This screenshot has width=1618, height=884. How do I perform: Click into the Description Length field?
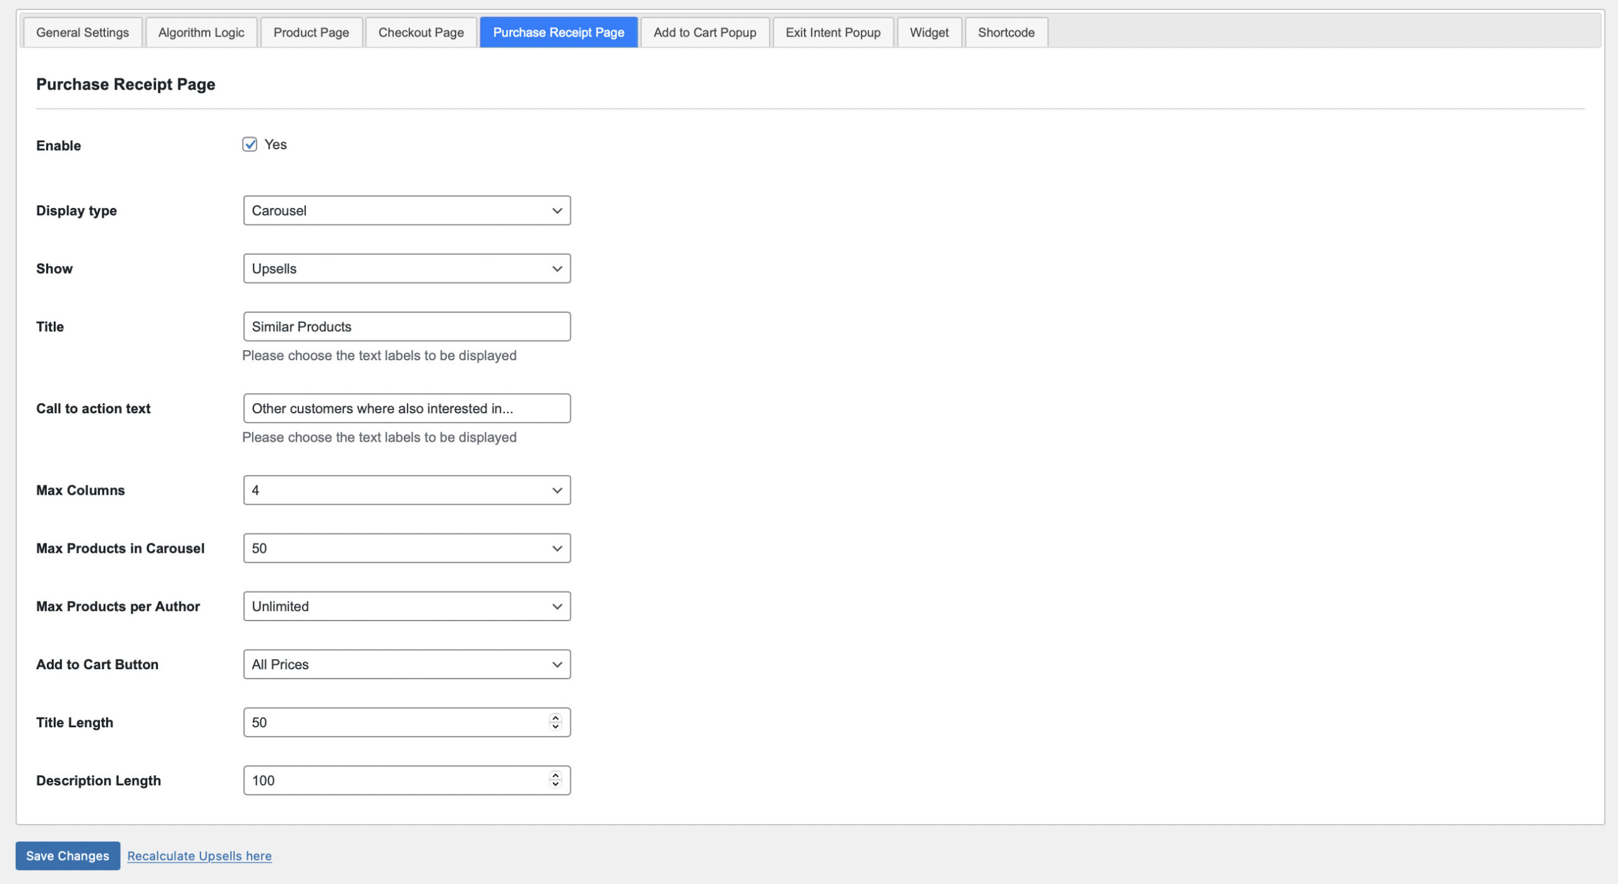407,781
